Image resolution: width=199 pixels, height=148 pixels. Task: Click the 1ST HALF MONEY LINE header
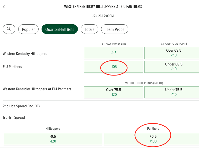[x=114, y=44]
